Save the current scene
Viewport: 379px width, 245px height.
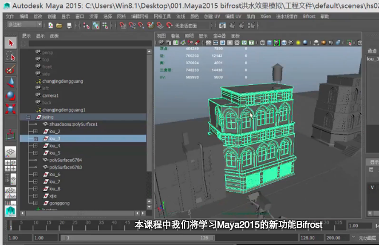[69, 25]
